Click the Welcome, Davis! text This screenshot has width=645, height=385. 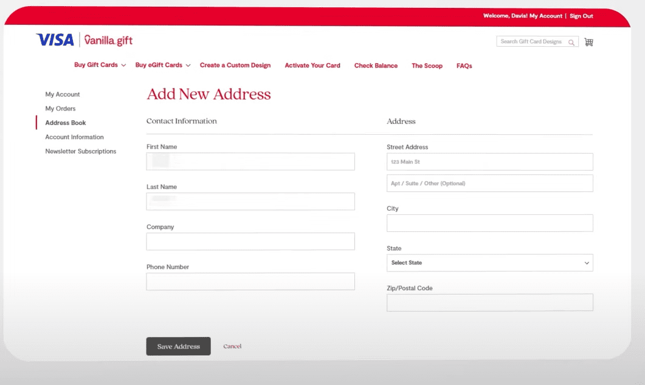pyautogui.click(x=506, y=16)
